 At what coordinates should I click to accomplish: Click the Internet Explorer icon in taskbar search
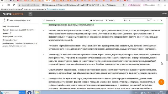click(x=2, y=93)
